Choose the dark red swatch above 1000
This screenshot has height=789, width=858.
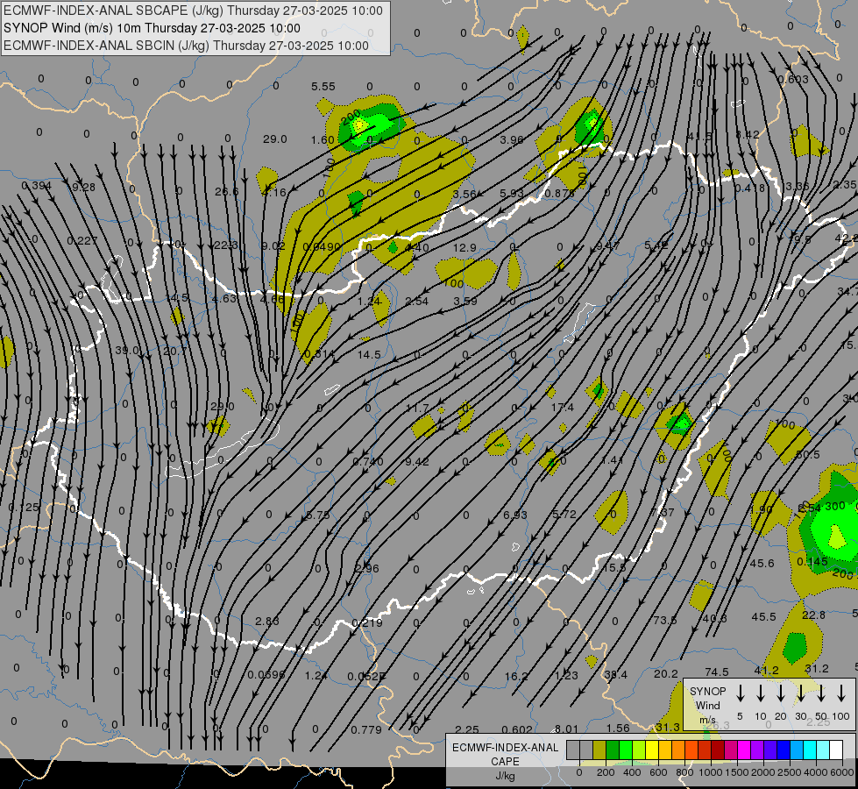[719, 750]
